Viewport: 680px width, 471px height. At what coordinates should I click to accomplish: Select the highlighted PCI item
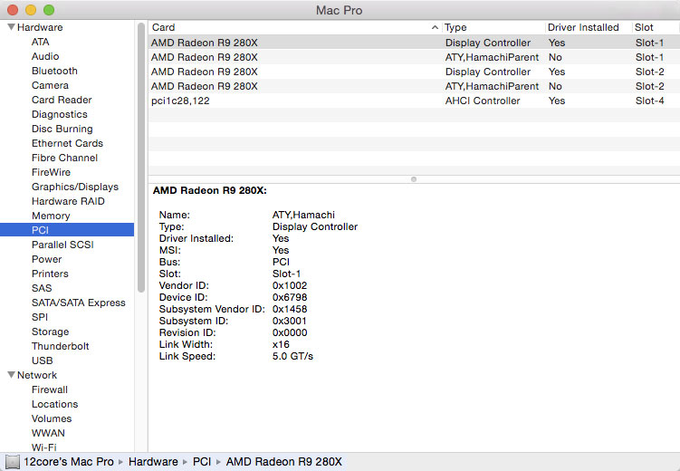[67, 230]
